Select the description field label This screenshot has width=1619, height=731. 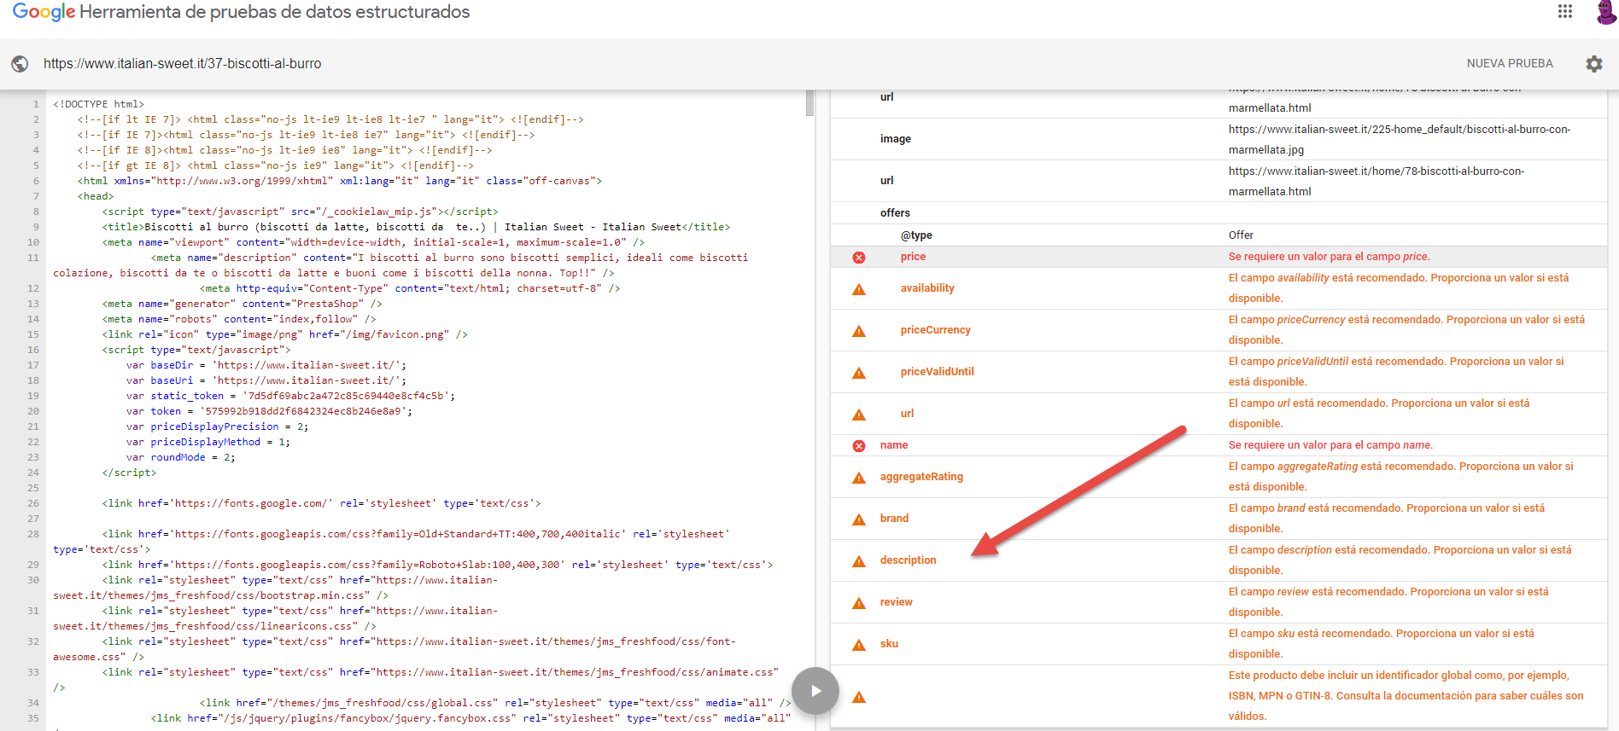pyautogui.click(x=908, y=560)
